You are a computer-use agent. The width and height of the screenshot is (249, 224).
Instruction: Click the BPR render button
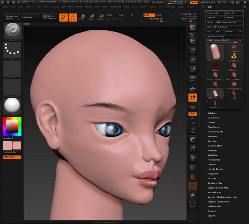192,28
